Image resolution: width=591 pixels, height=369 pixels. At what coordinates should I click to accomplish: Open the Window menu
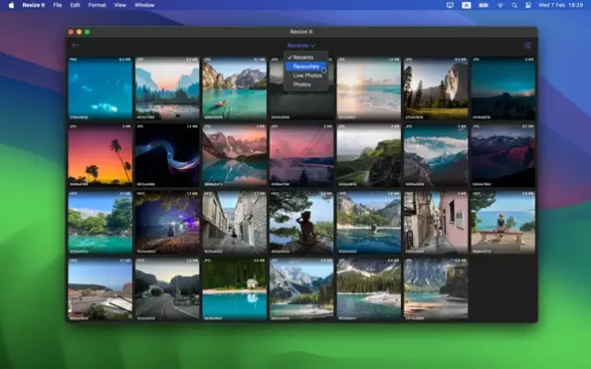point(144,5)
